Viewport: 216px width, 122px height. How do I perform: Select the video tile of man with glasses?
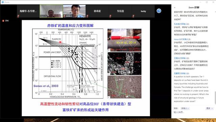(74, 11)
